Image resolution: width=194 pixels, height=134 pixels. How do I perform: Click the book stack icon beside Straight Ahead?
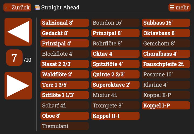[x=37, y=7]
